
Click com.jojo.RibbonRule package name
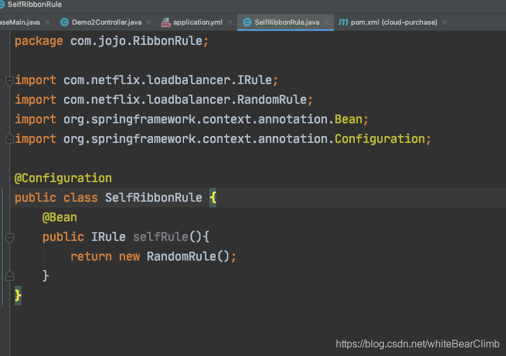(136, 41)
